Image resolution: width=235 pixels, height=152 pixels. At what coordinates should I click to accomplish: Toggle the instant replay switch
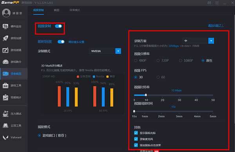click(x=61, y=42)
